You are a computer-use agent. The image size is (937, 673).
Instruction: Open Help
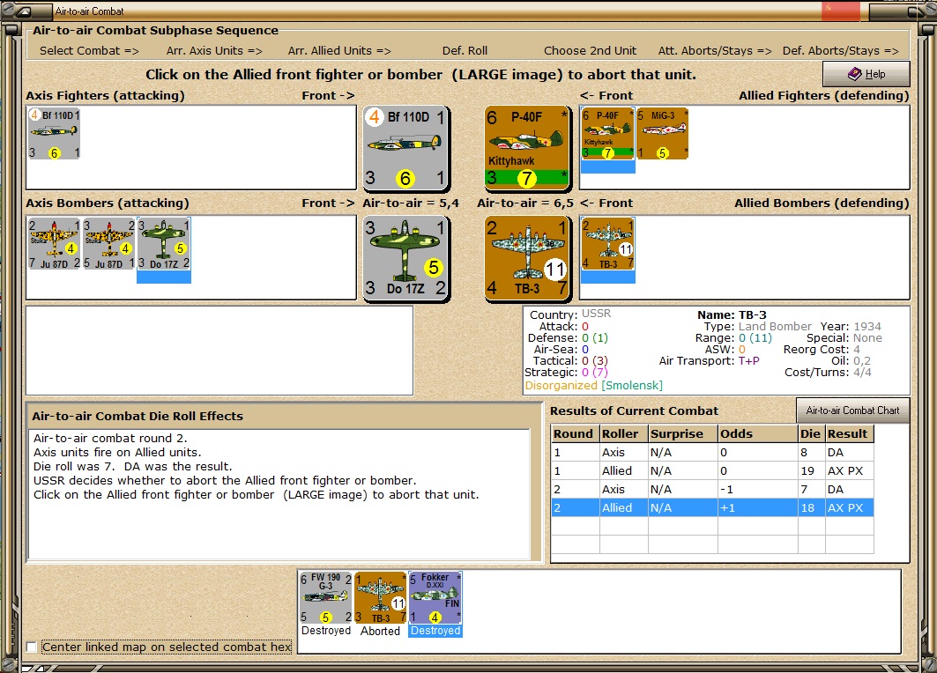(866, 74)
